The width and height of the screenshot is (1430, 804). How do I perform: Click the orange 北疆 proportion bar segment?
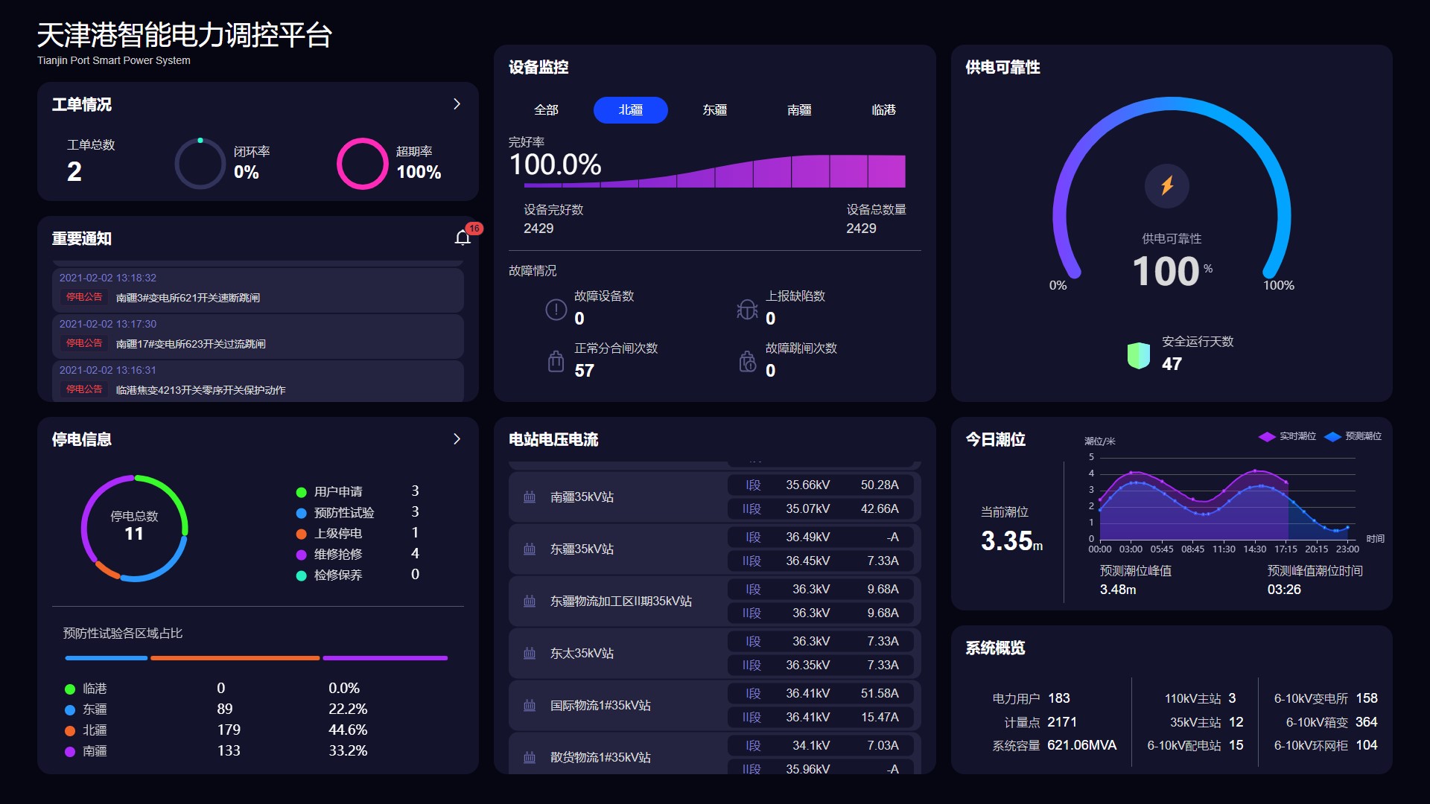(x=235, y=658)
